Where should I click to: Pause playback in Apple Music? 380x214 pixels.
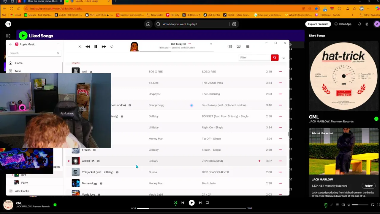(x=96, y=46)
